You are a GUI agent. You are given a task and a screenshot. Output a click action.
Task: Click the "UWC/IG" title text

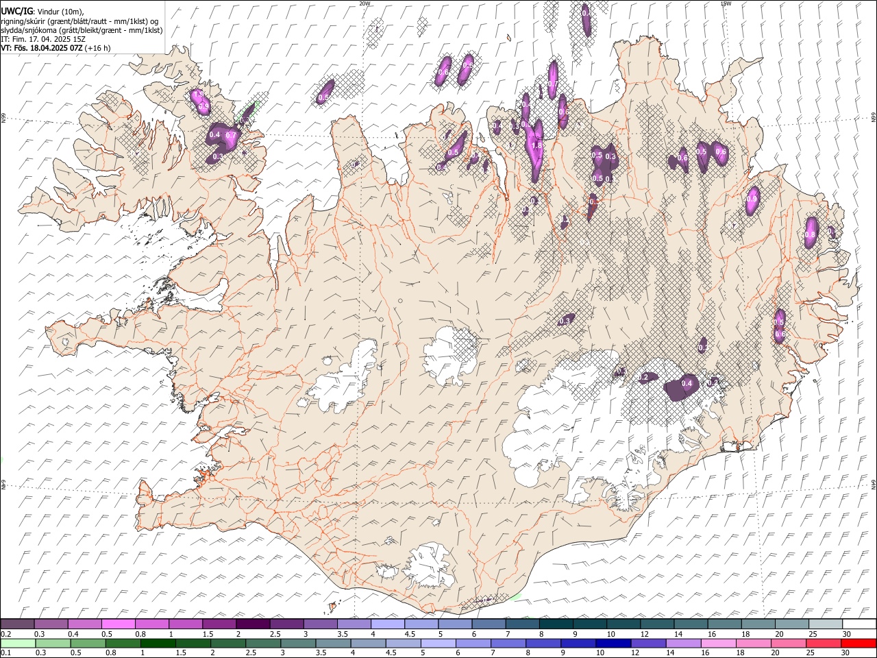(x=16, y=11)
